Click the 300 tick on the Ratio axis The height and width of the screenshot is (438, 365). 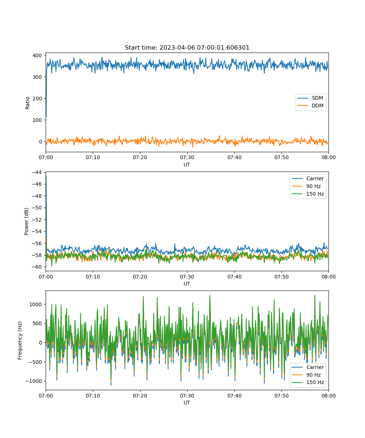(x=38, y=77)
